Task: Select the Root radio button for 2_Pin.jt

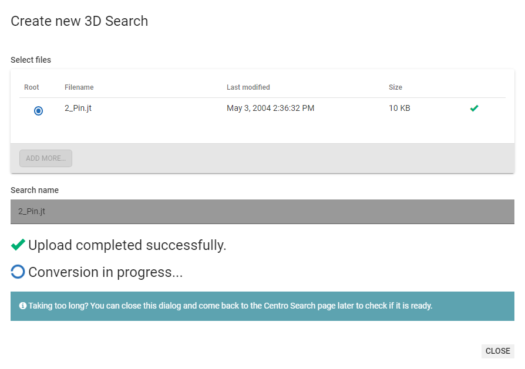Action: coord(38,110)
